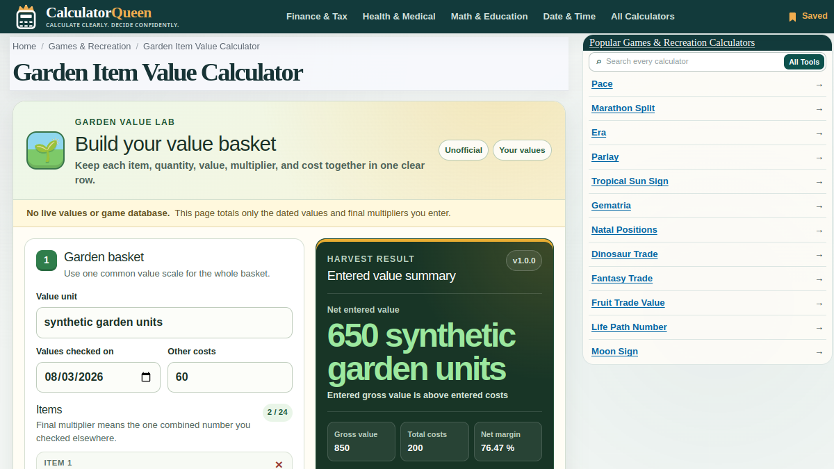Click the v1.0.0 version badge
Screen dimensions: 834x469
click(x=524, y=261)
